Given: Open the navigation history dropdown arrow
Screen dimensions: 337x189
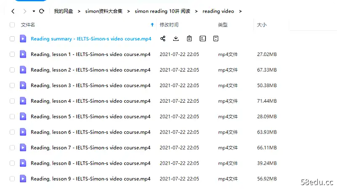Looking at the screenshot, I should (x=34, y=11).
